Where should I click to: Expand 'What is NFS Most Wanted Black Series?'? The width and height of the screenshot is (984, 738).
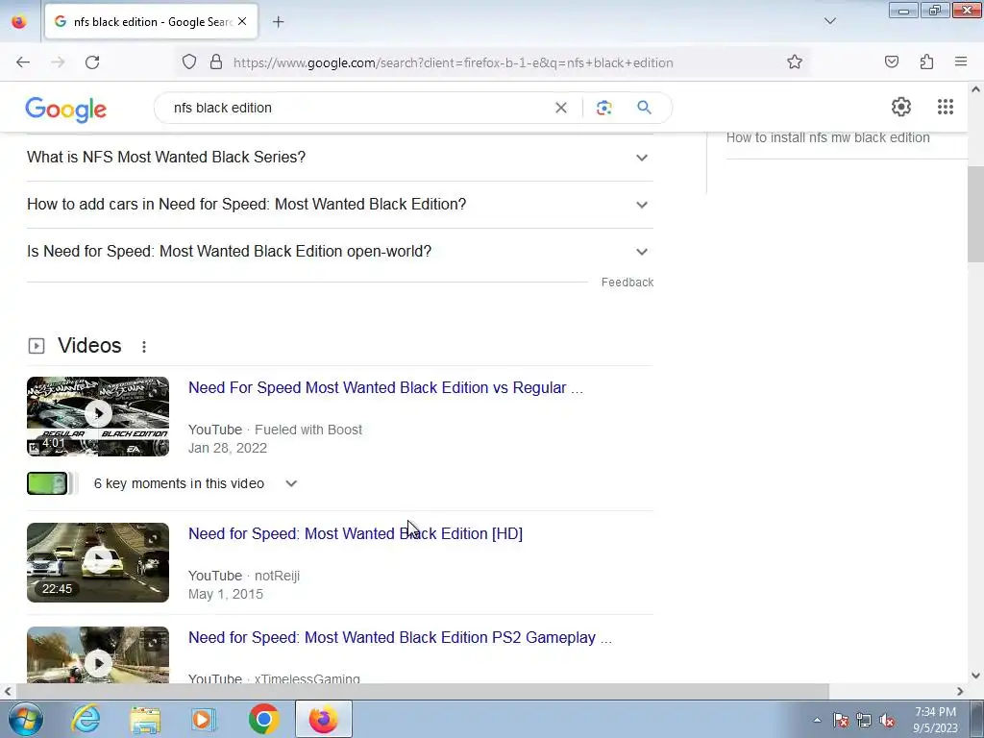pyautogui.click(x=339, y=157)
